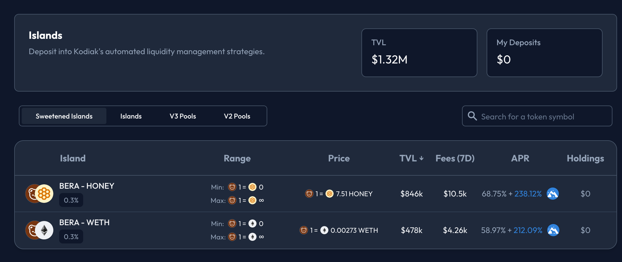Click the APR column header
This screenshot has height=262, width=622.
[520, 158]
